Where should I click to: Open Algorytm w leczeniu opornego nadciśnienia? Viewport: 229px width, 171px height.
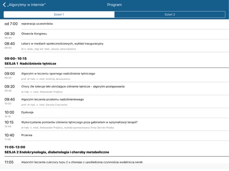point(58,74)
